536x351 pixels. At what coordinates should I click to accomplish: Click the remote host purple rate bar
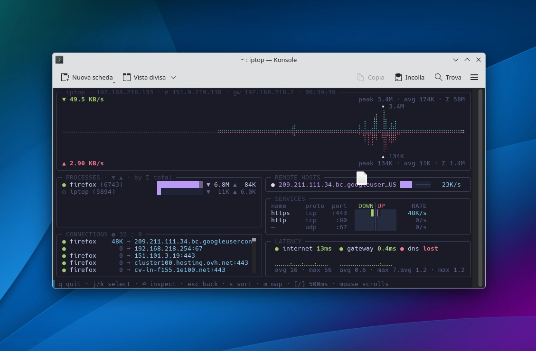(406, 185)
